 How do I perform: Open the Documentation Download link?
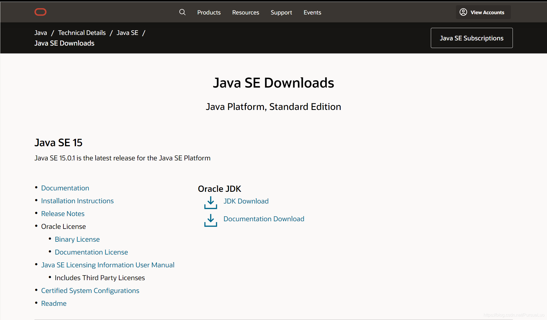pos(264,219)
